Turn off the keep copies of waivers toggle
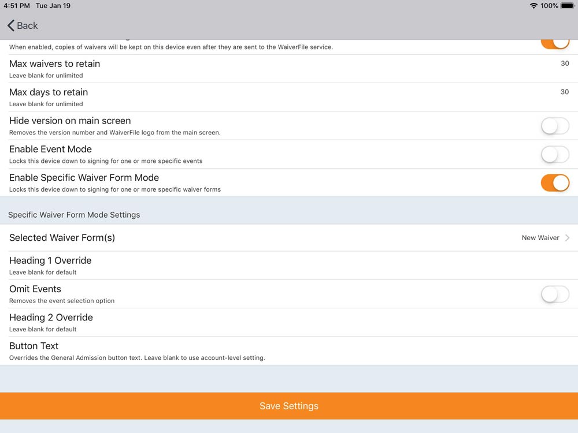This screenshot has height=433, width=578. [554, 40]
